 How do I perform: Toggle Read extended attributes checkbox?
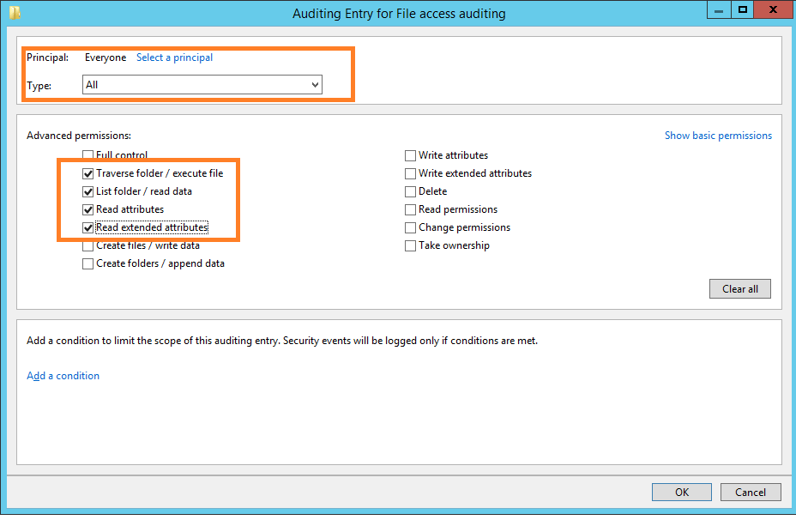[87, 227]
